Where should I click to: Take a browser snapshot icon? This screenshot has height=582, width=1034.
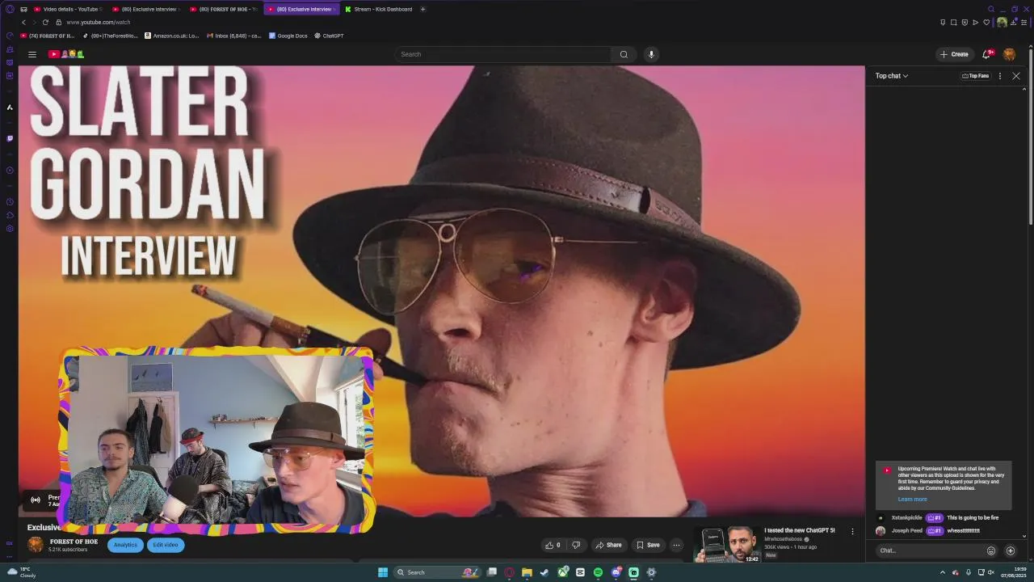pos(953,22)
